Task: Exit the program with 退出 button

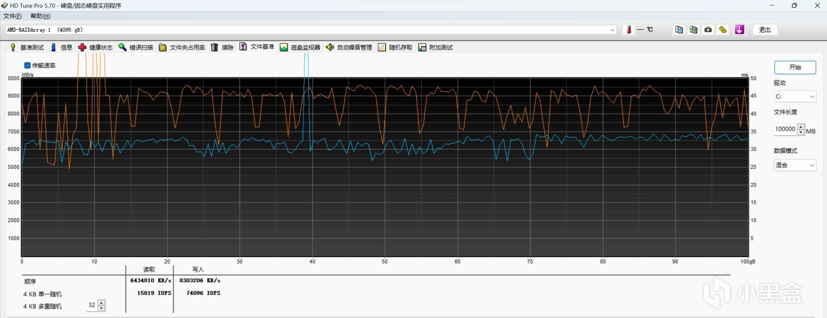Action: tap(765, 30)
